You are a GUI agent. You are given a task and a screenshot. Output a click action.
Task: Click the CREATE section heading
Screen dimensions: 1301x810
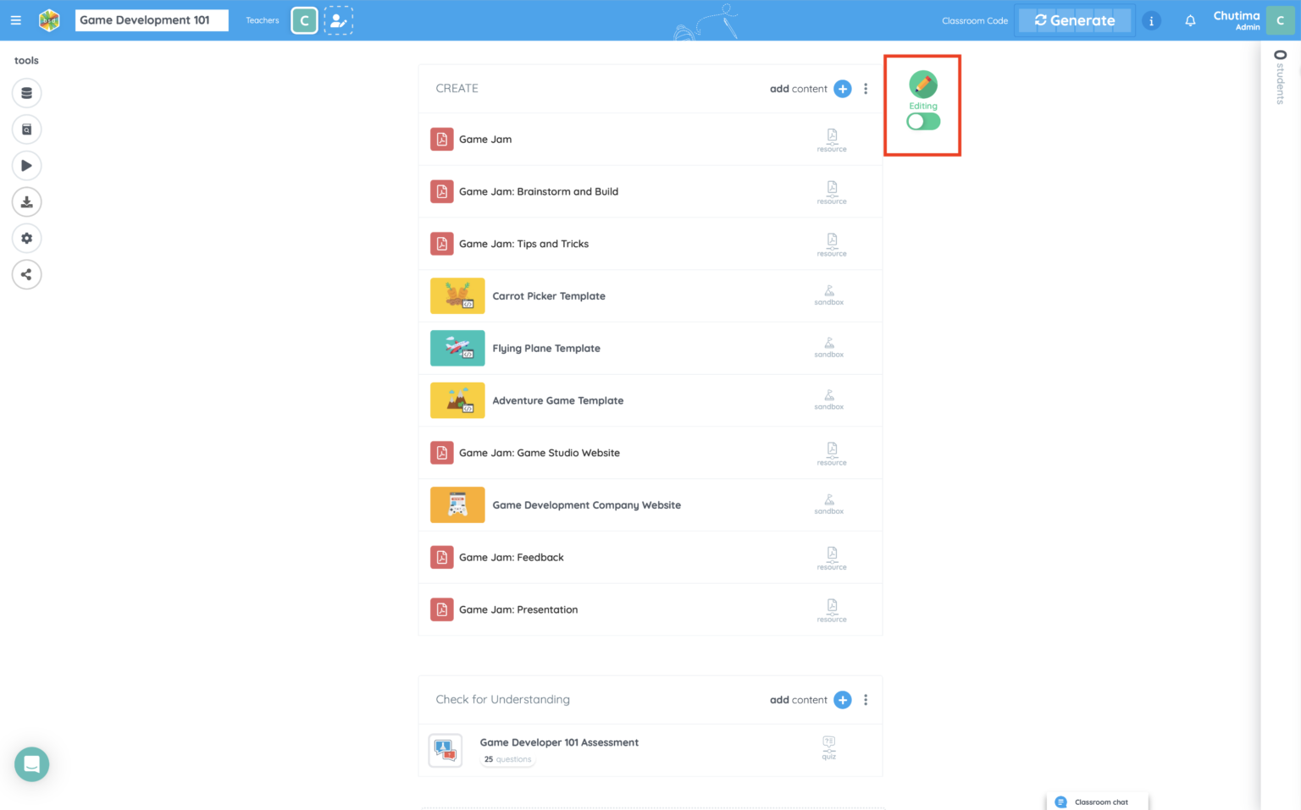pos(457,88)
